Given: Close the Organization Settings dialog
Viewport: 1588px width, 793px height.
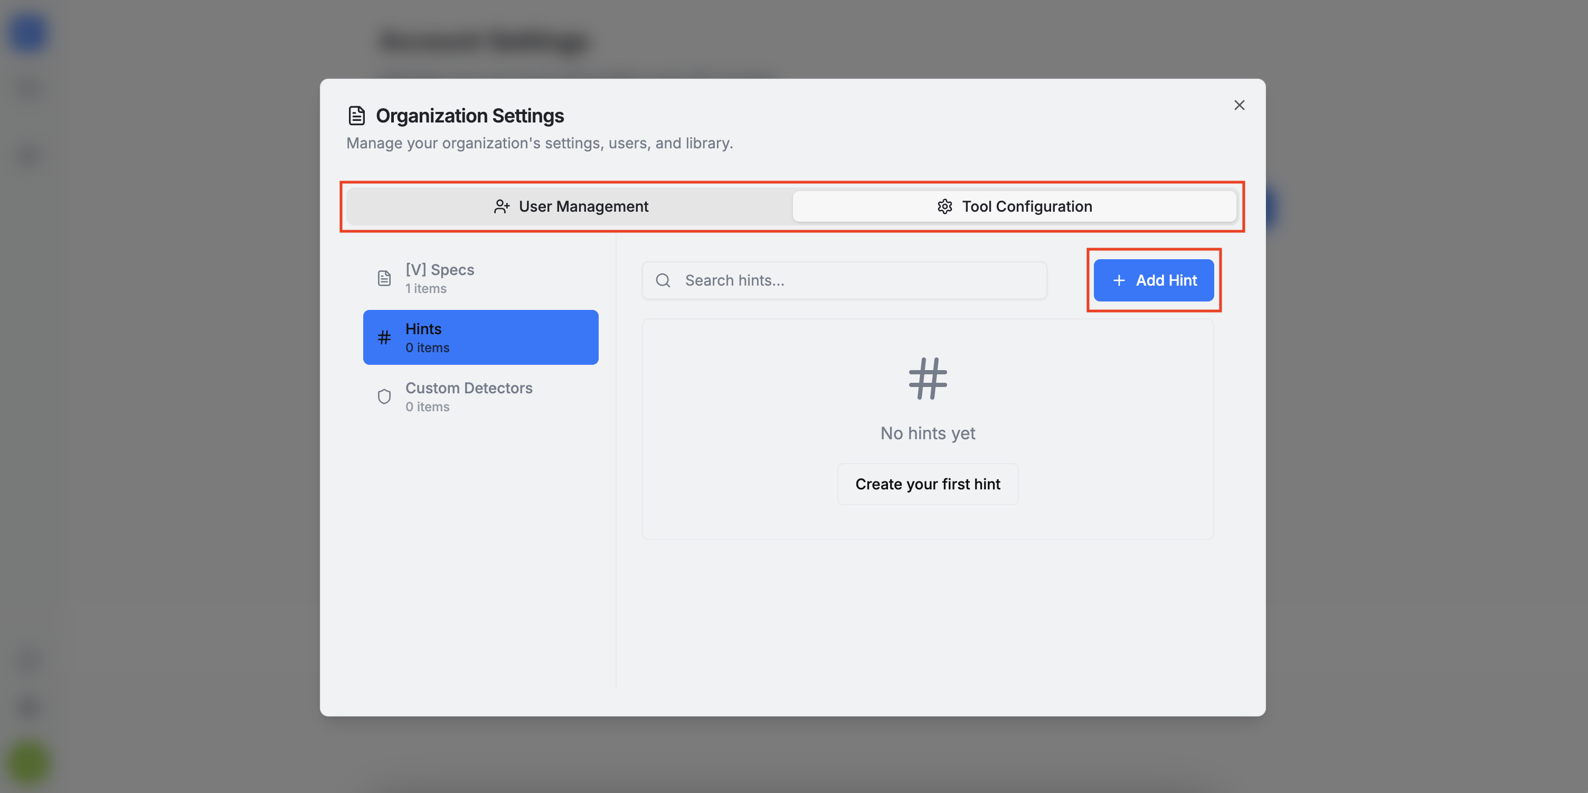Looking at the screenshot, I should click(1239, 105).
